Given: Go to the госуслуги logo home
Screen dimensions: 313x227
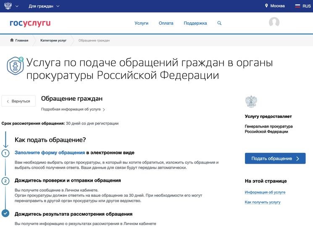Looking at the screenshot, I should [30, 23].
